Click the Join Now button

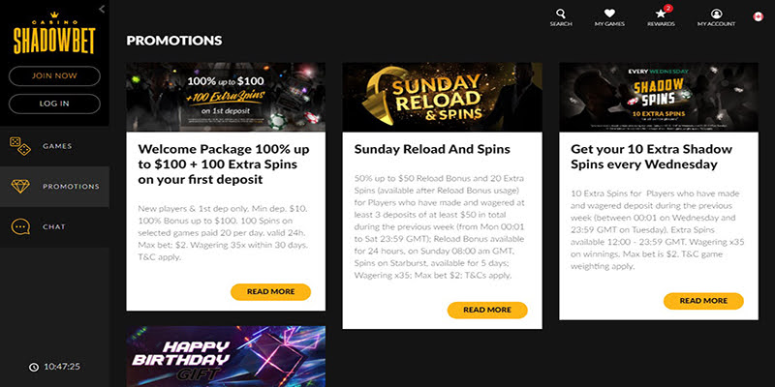(x=54, y=75)
